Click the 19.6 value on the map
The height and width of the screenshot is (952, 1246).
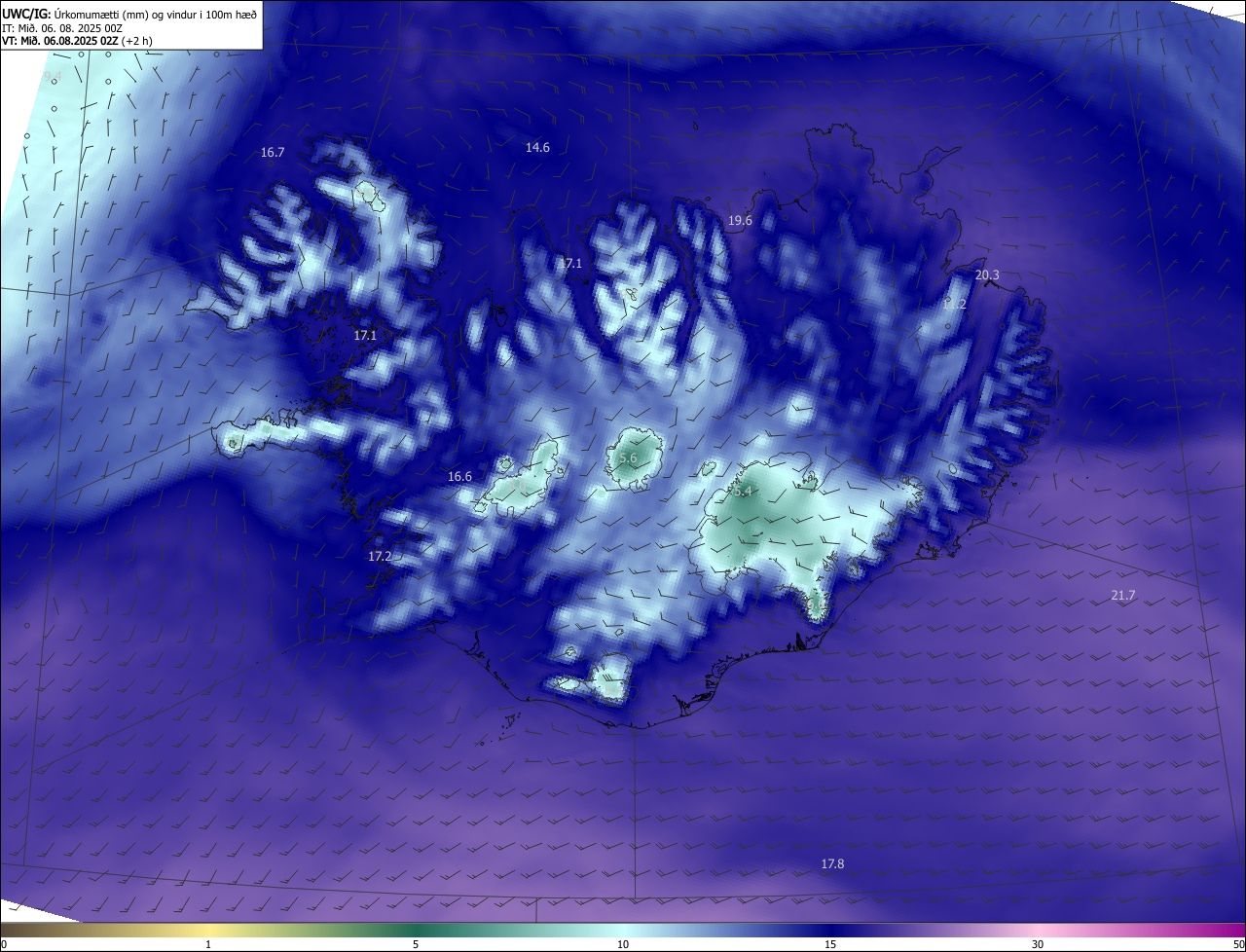tap(740, 221)
